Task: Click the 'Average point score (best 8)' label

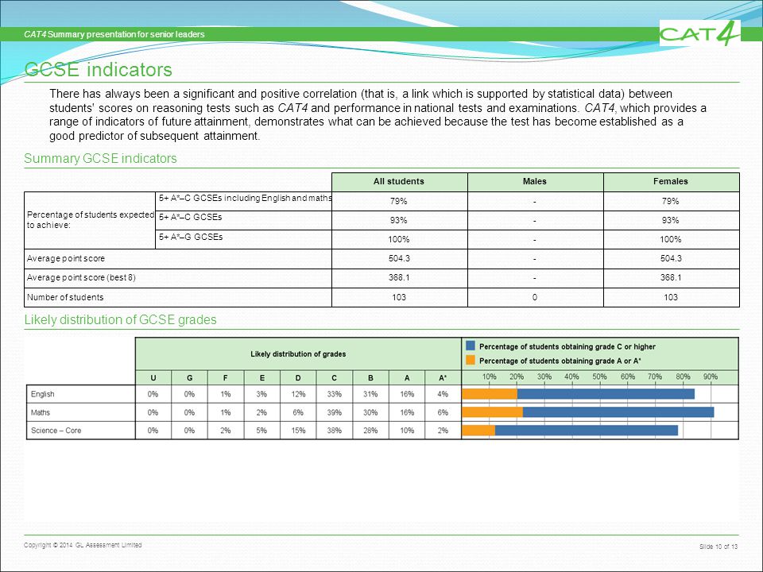Action: pyautogui.click(x=81, y=278)
